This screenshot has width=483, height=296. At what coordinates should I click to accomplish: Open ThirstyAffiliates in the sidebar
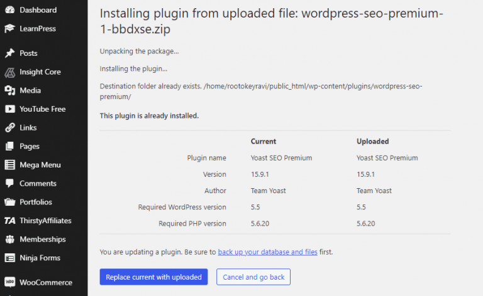tap(44, 221)
